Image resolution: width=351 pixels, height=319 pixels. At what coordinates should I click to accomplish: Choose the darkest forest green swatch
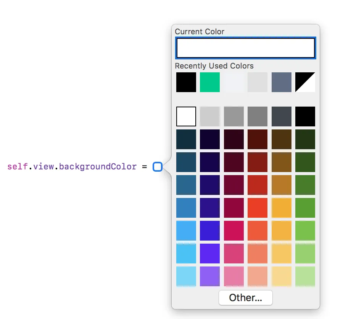305,139
